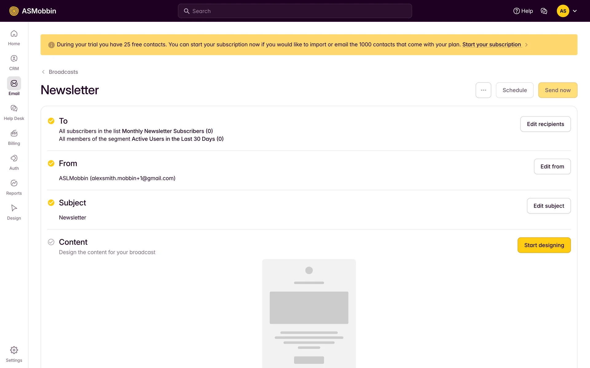Screen dimensions: 590x368
Task: Open the Reports sidebar icon
Action: [14, 183]
